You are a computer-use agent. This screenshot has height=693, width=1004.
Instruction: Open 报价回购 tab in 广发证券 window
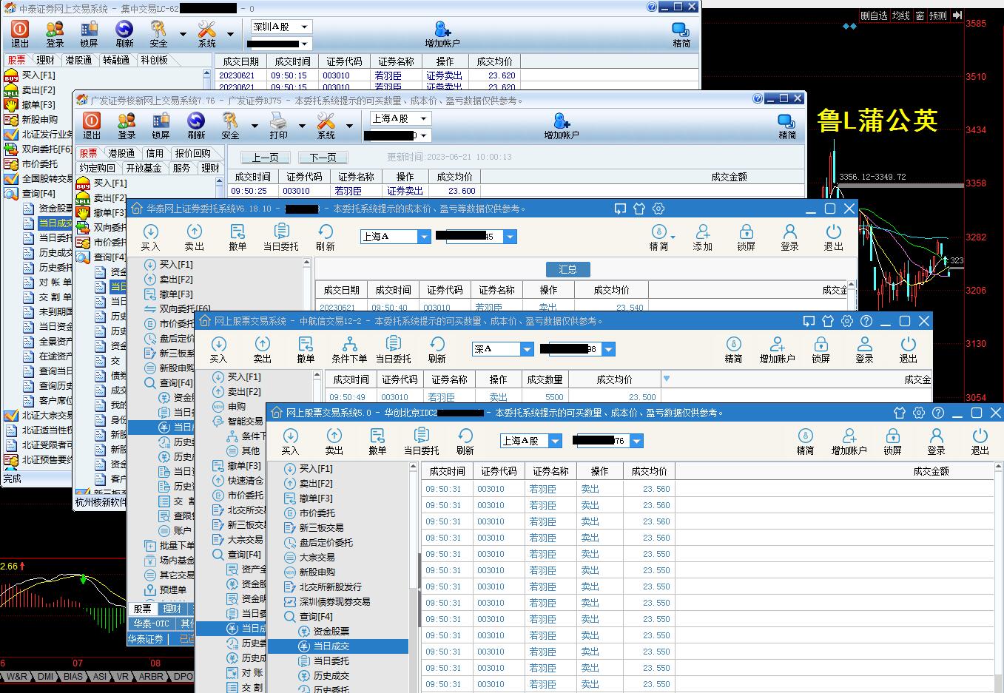coord(192,153)
